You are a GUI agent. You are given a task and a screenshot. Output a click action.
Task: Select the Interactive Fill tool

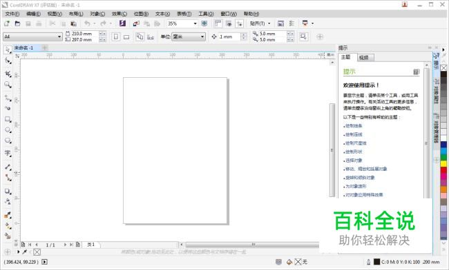8,225
